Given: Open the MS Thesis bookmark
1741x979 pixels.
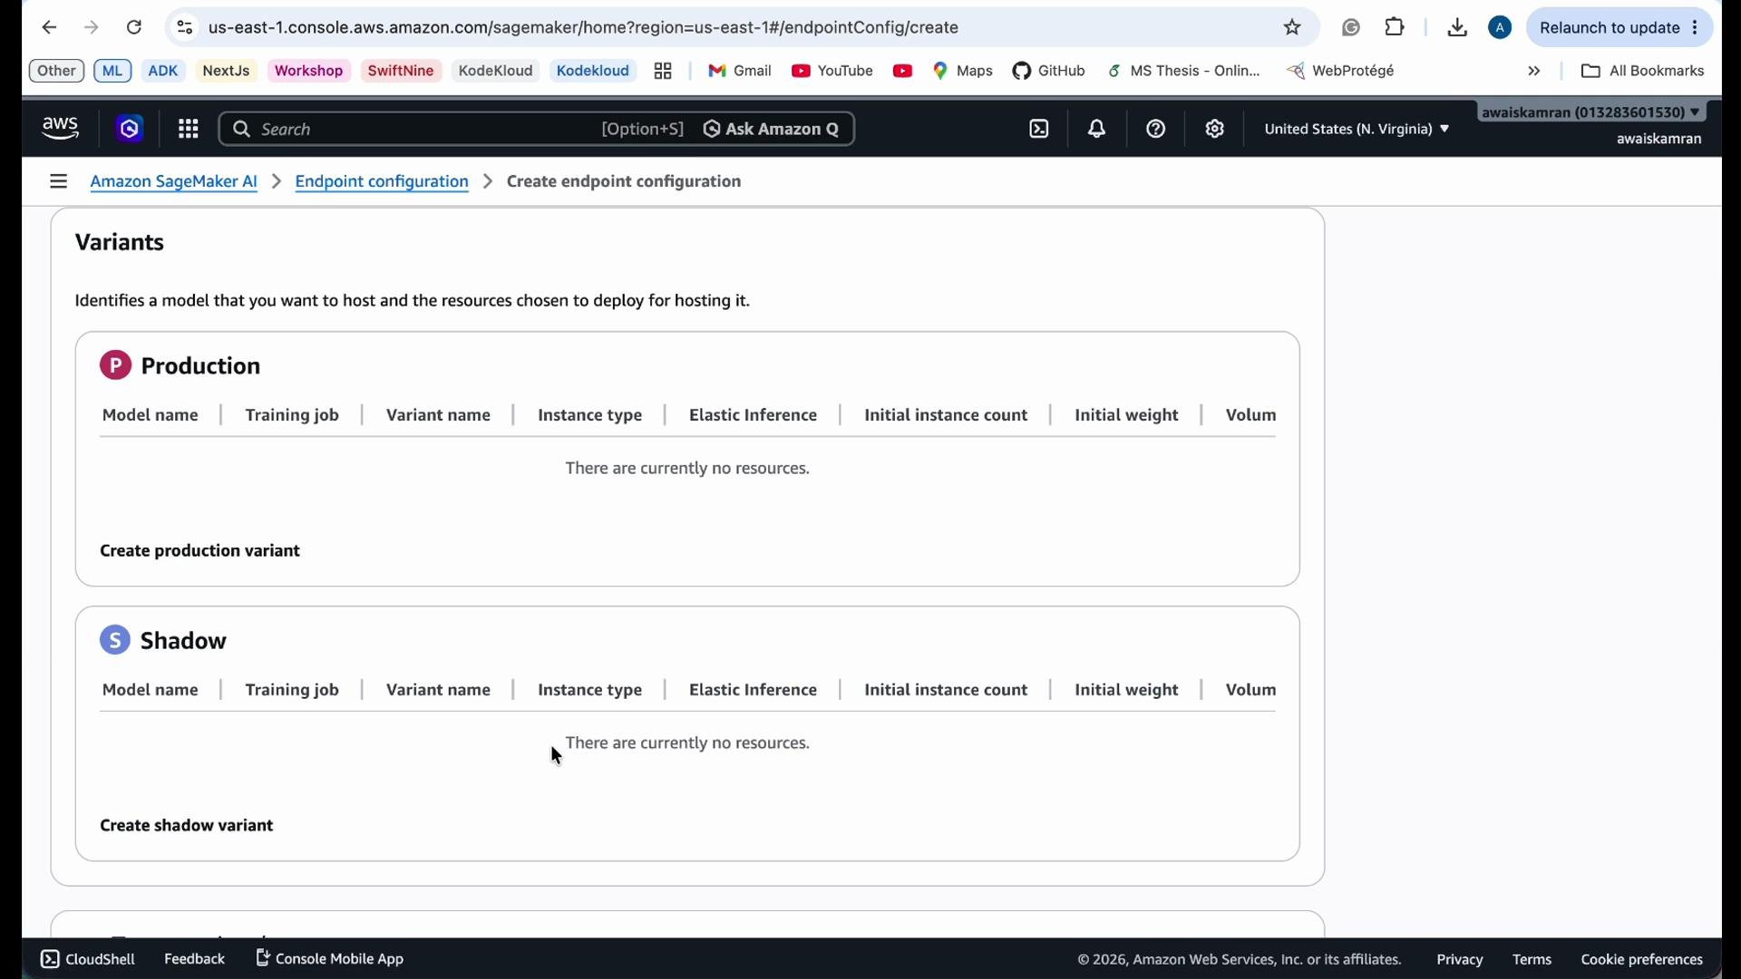Looking at the screenshot, I should [x=1184, y=71].
